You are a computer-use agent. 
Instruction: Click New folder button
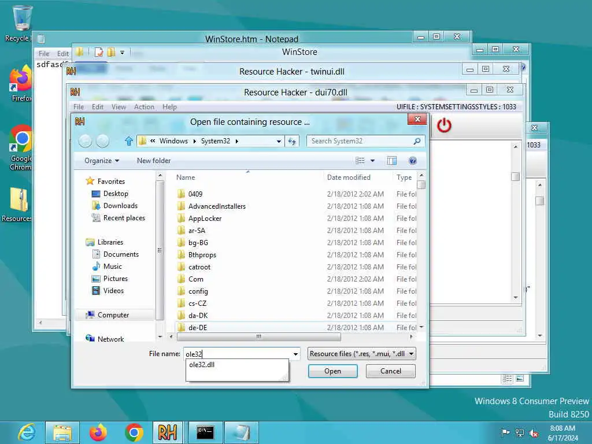click(x=154, y=161)
